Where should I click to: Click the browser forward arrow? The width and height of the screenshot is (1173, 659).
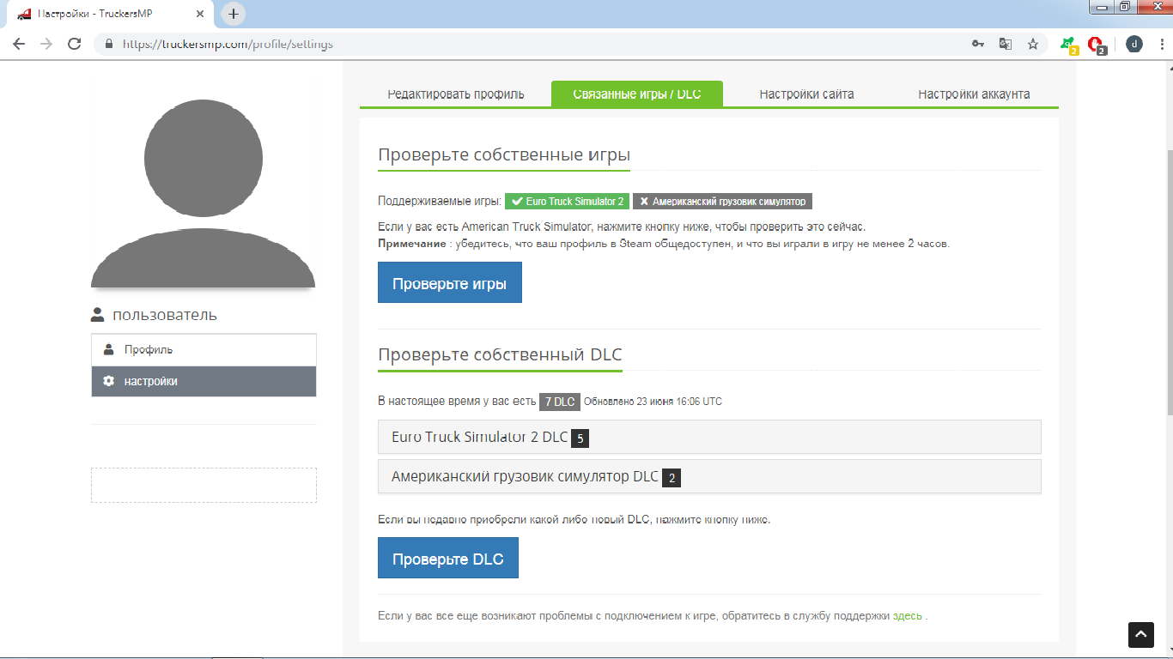pos(46,44)
